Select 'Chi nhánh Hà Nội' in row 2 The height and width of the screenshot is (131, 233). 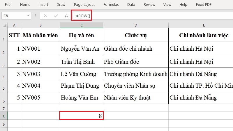[201, 49]
